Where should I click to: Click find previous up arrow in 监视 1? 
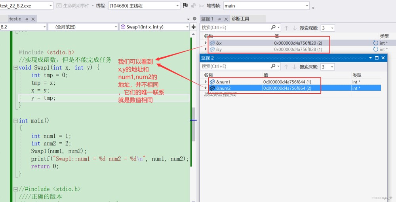point(286,28)
